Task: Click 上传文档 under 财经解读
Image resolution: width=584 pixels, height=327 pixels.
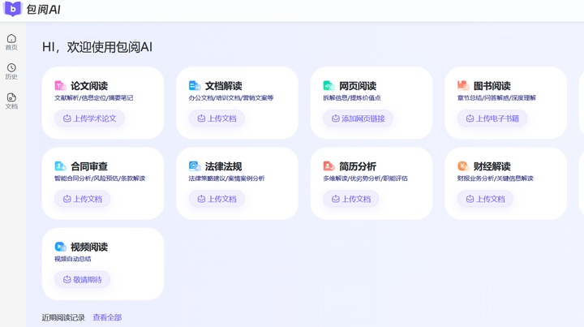Action: [485, 199]
